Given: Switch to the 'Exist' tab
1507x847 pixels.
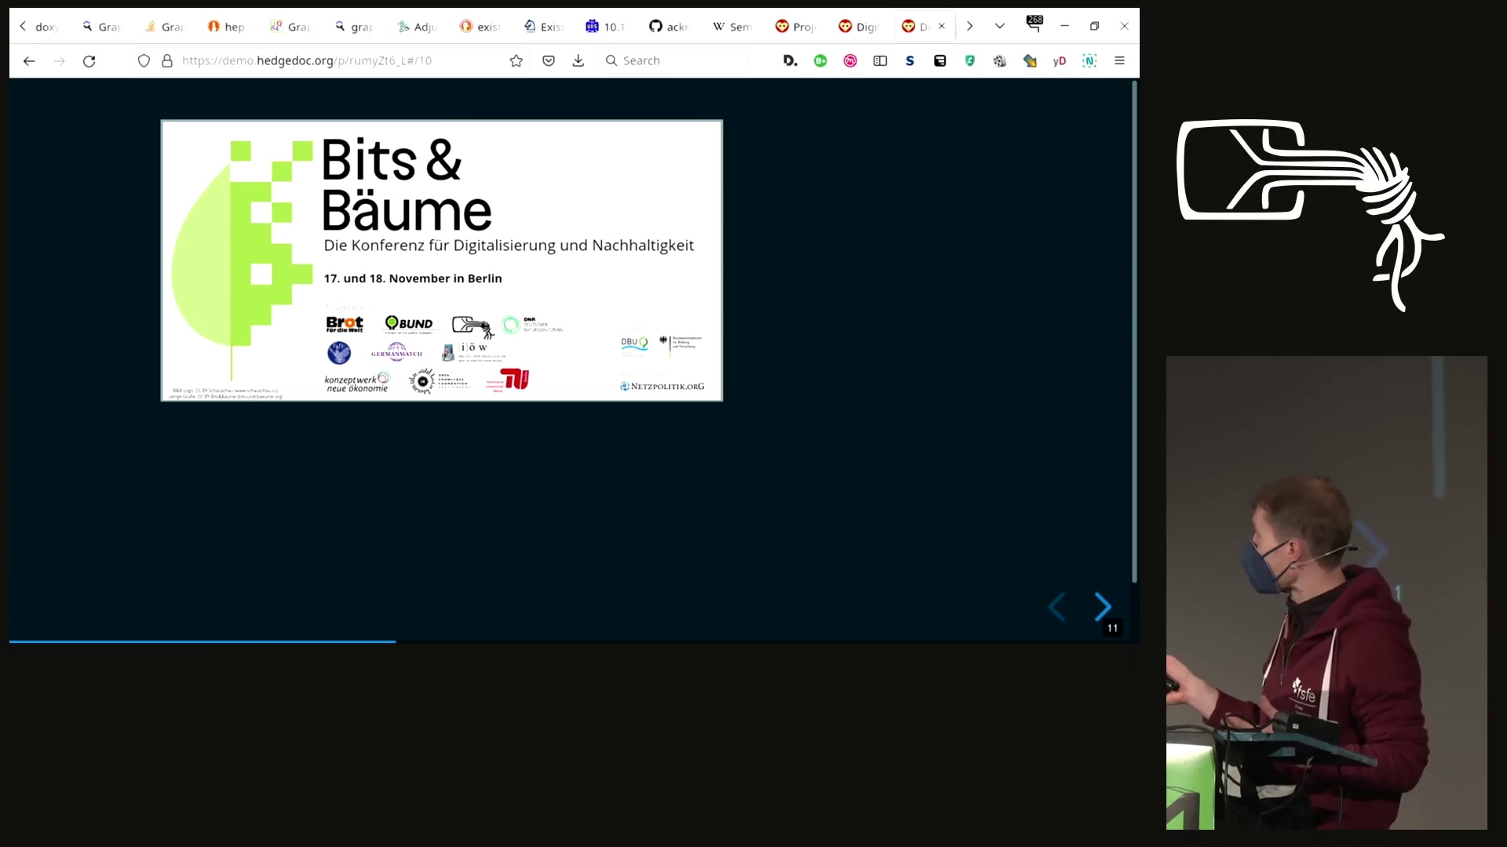Looking at the screenshot, I should pos(543,27).
